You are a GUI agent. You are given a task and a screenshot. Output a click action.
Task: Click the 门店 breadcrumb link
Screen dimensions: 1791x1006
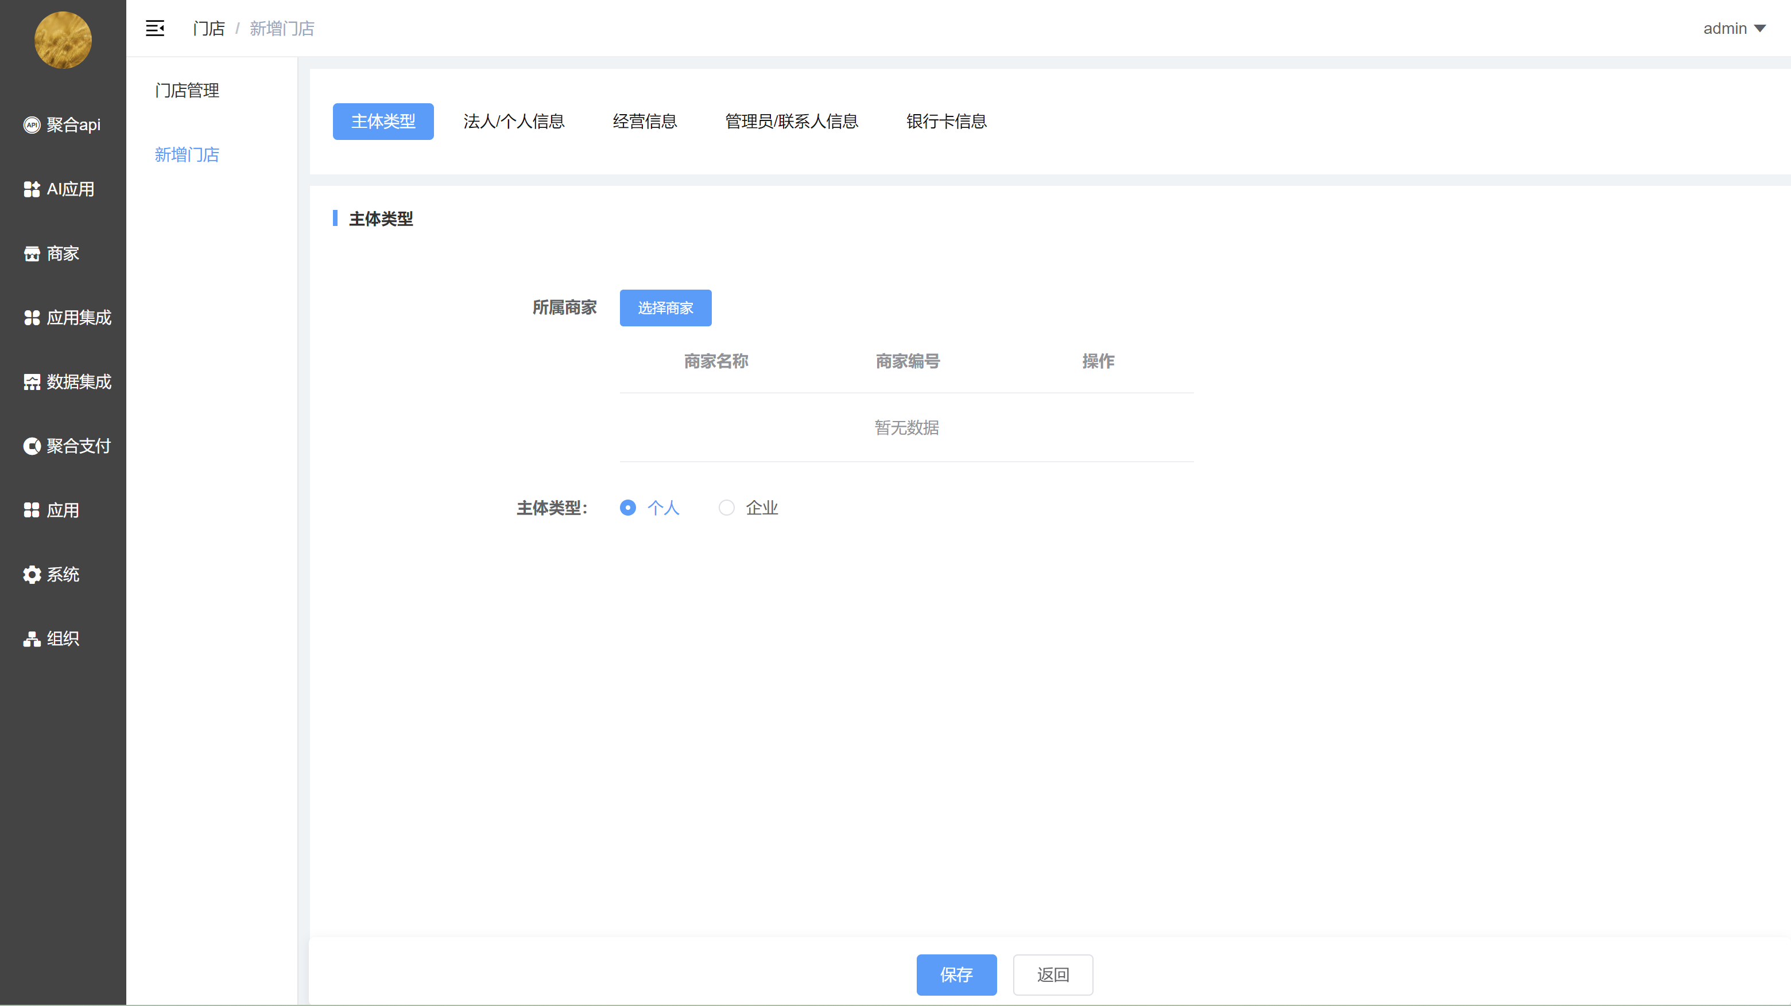[x=208, y=29]
